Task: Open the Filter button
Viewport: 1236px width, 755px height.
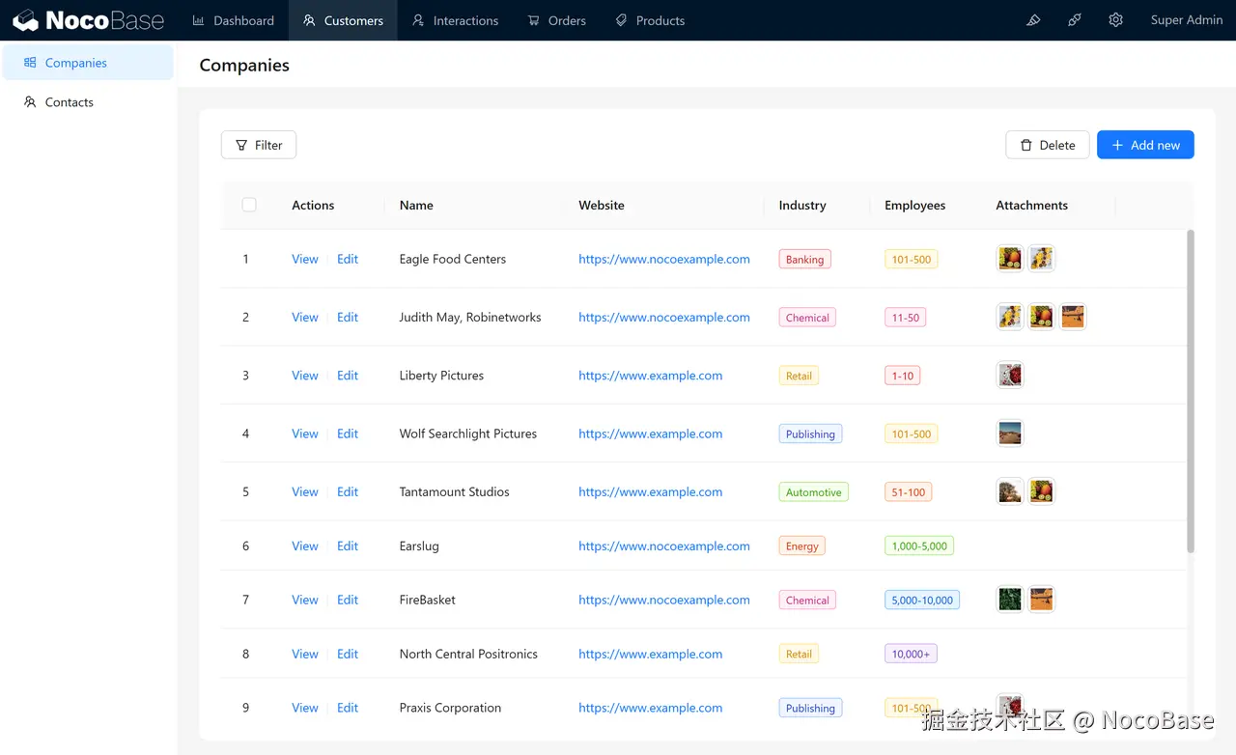Action: click(x=259, y=145)
